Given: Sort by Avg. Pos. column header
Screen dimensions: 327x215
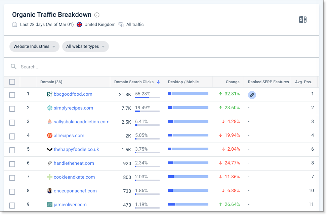Looking at the screenshot, I should (x=303, y=82).
